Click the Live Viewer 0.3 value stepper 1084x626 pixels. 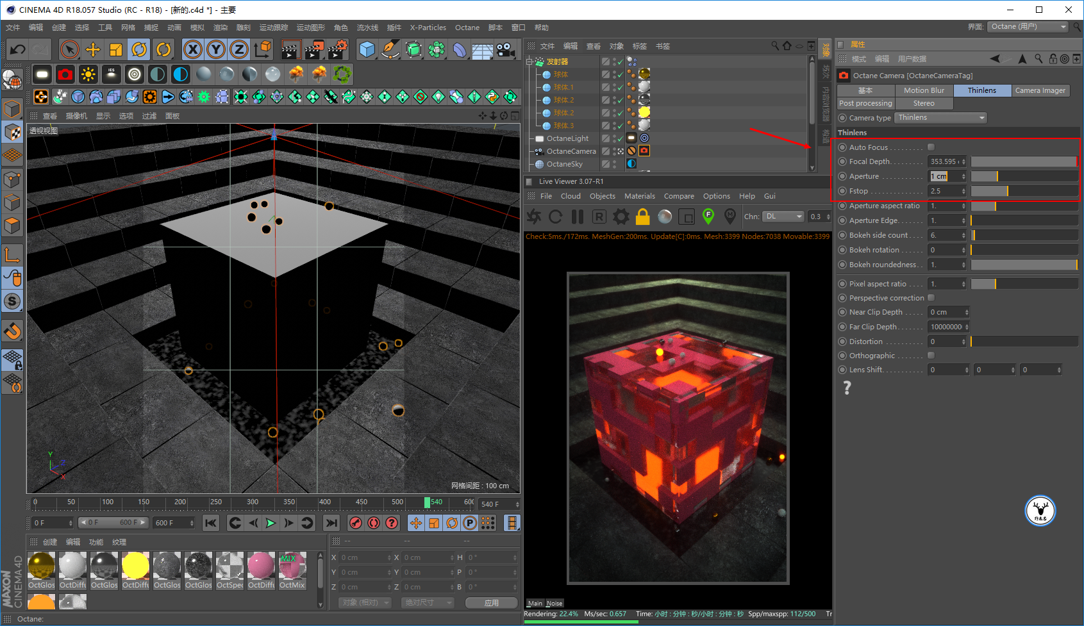click(x=829, y=217)
